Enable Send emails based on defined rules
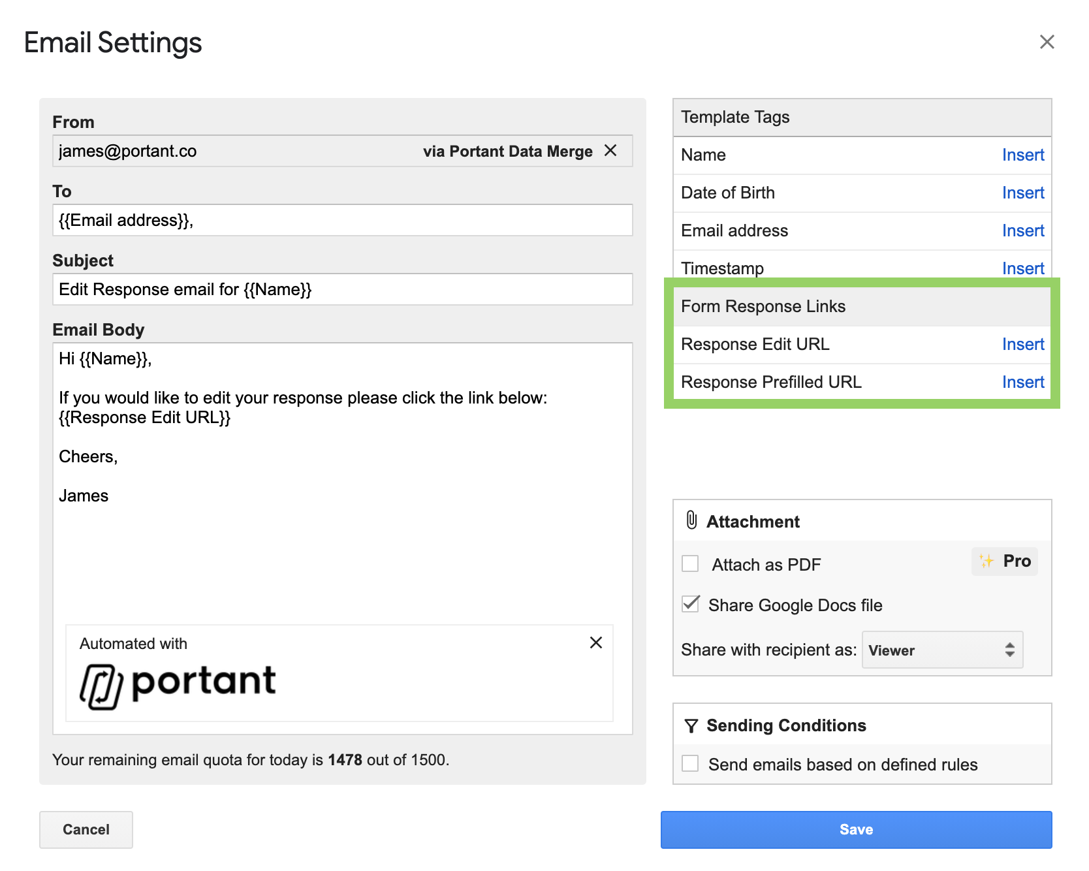The width and height of the screenshot is (1089, 871). (x=690, y=763)
